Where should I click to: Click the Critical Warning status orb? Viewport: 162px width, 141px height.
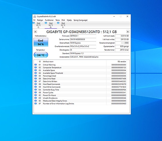[x=35, y=65]
